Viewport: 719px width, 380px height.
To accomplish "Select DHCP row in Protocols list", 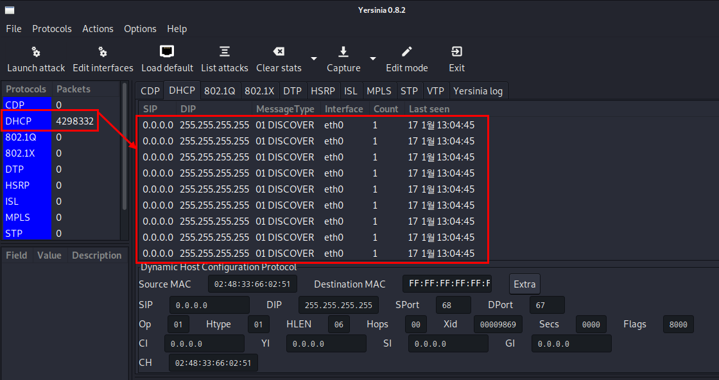I will [61, 121].
